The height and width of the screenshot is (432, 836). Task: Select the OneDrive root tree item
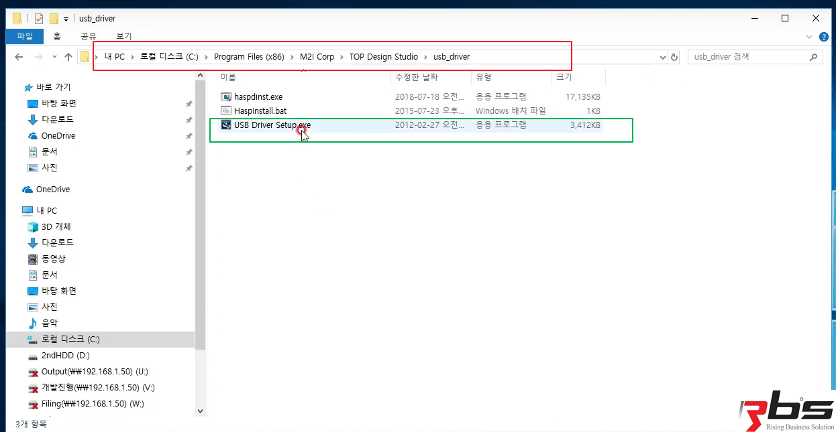click(x=53, y=190)
